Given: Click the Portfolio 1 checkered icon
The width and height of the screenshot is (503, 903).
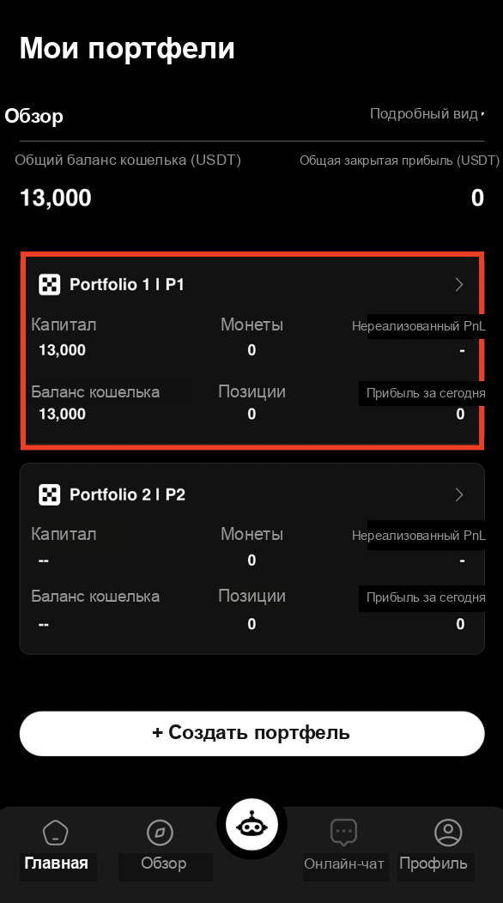Looking at the screenshot, I should point(49,284).
